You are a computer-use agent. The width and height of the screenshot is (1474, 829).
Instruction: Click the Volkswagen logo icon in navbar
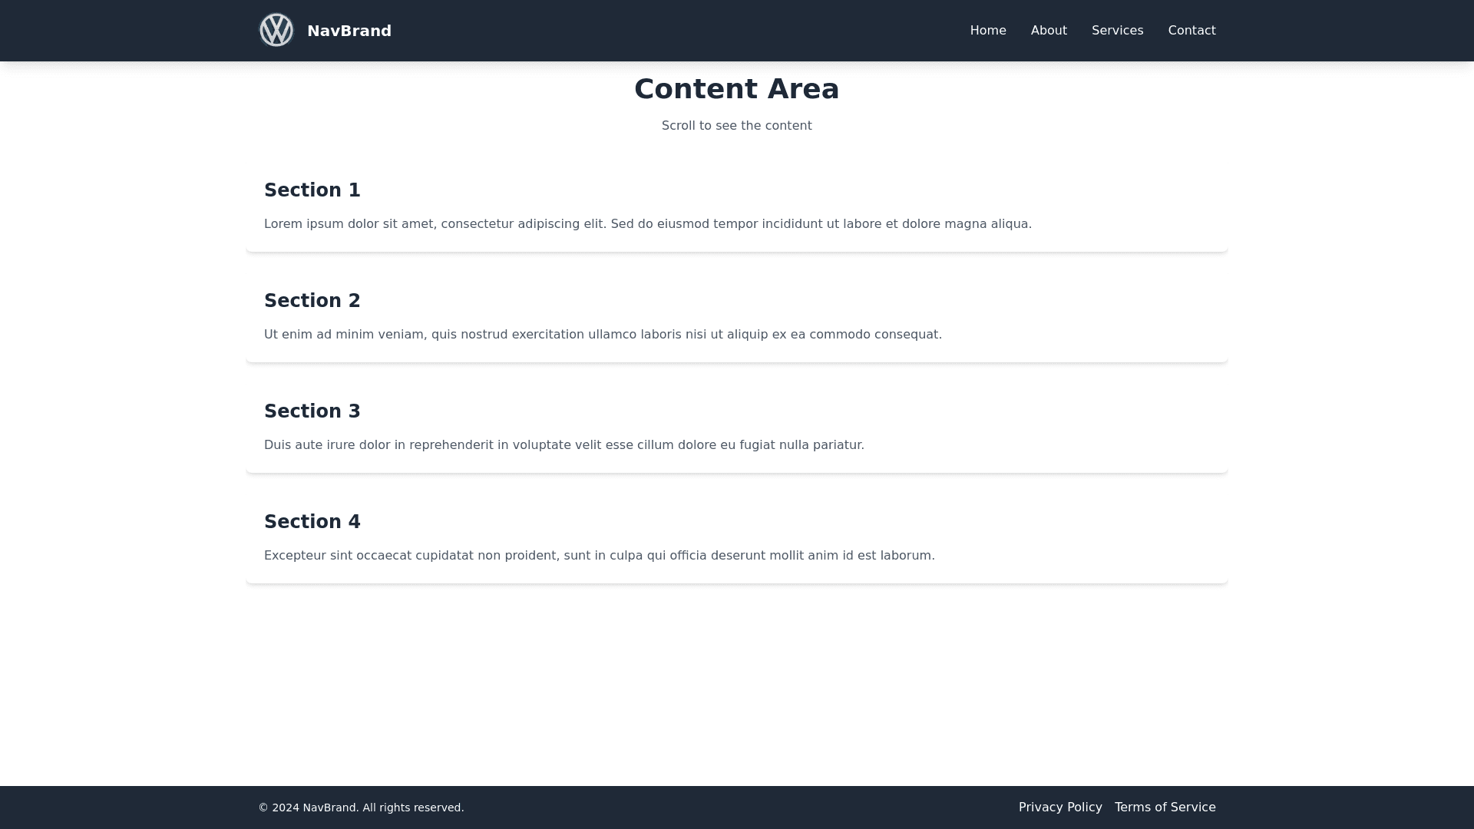tap(276, 31)
